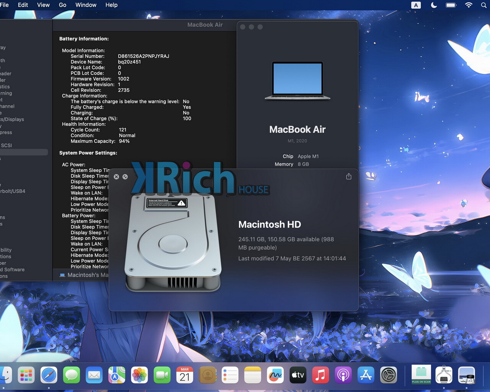Click the Macintosh HD title
Viewport: 490px width, 392px height.
(x=269, y=224)
